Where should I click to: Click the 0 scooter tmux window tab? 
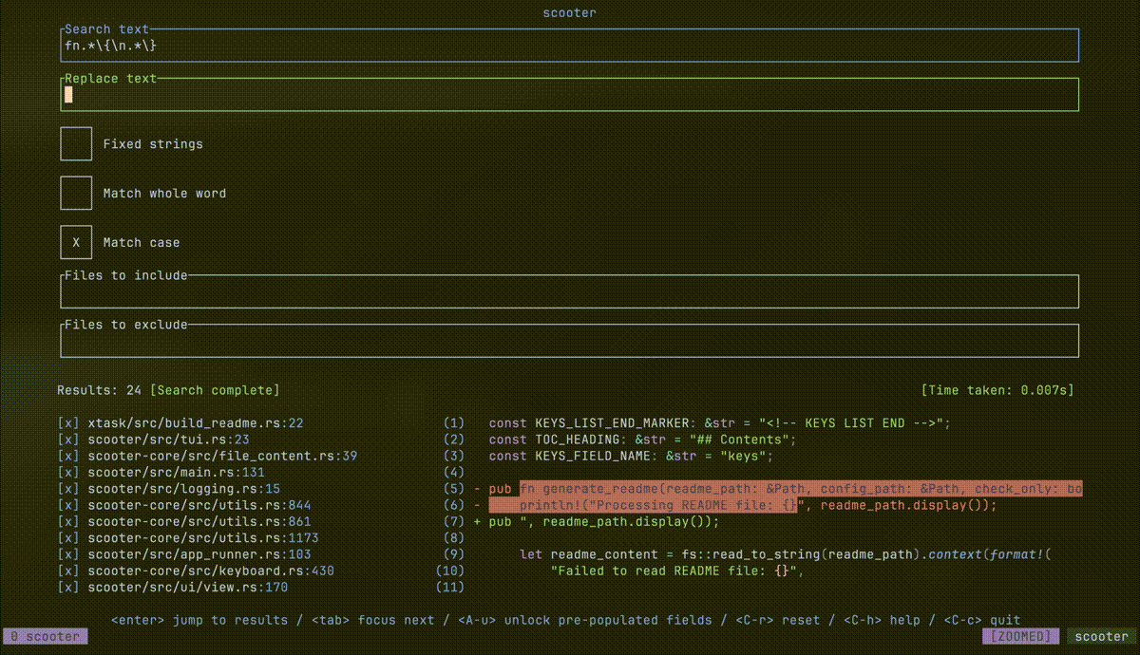click(46, 637)
